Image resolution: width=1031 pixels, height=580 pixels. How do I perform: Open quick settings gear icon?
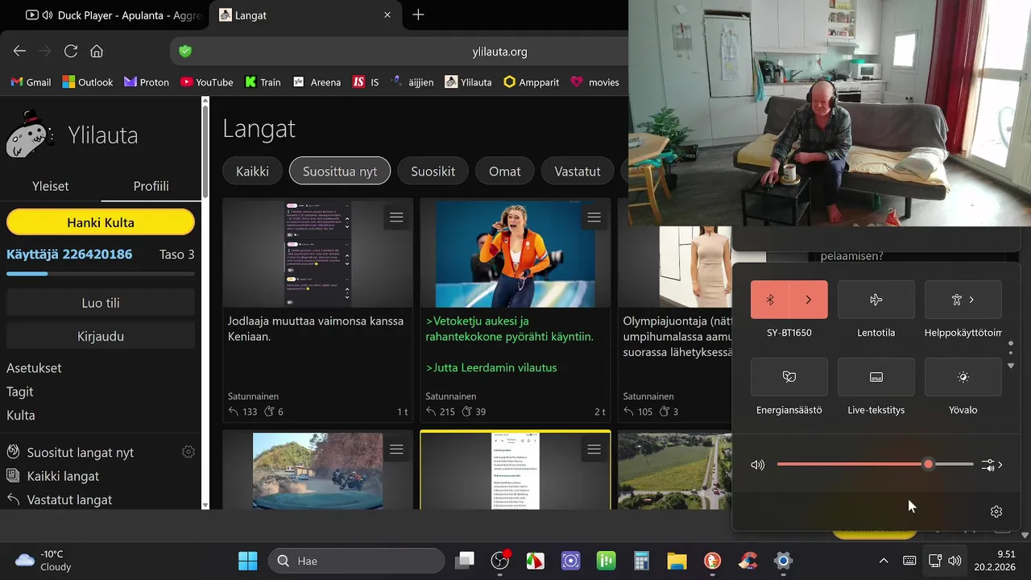996,512
